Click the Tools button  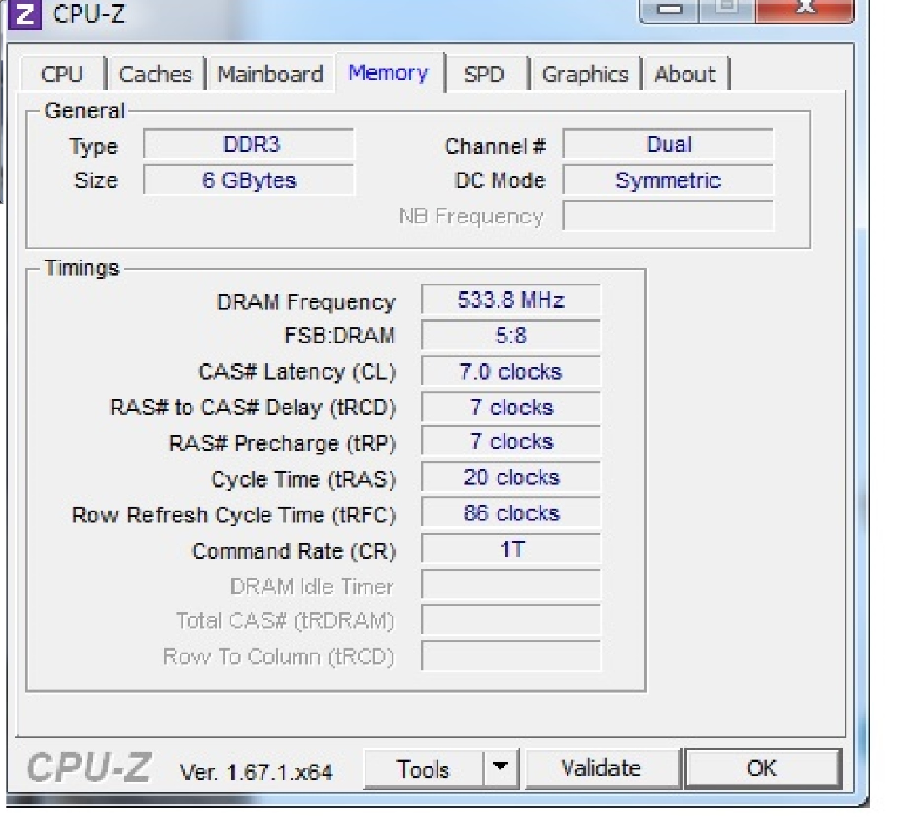pos(423,769)
